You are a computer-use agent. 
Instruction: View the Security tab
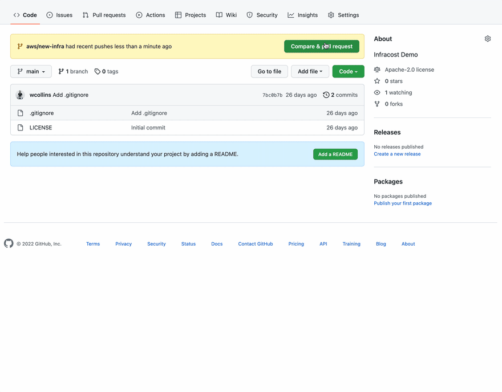pyautogui.click(x=262, y=15)
